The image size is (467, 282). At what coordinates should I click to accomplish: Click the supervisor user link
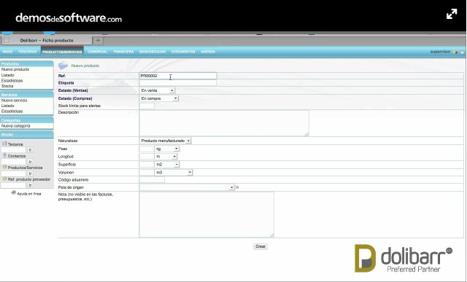440,52
